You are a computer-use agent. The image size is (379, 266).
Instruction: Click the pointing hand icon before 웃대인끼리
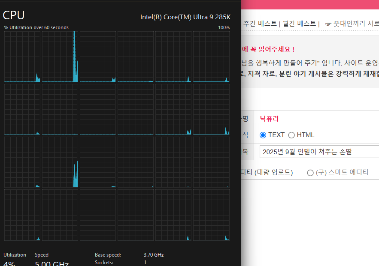point(328,24)
